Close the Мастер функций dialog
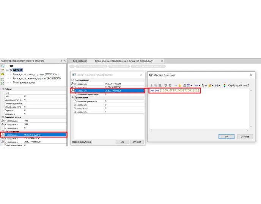 click(x=251, y=75)
